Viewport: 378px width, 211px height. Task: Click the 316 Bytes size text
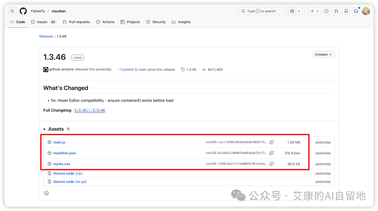(x=292, y=153)
